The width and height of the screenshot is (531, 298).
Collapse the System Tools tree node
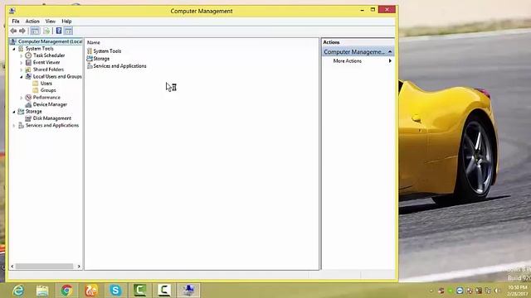pyautogui.click(x=14, y=49)
